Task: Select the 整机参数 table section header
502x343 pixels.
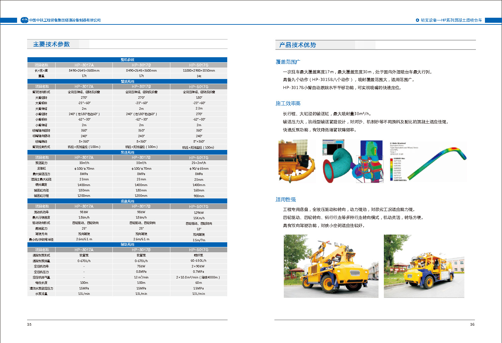Action: pos(127,60)
